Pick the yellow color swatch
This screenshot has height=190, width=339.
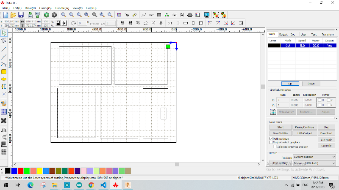39,171
